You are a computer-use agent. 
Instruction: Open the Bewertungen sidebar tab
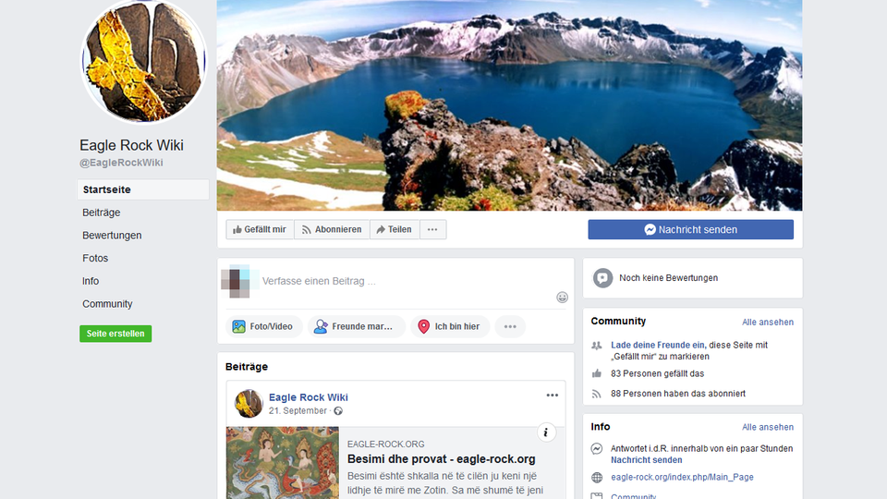[x=112, y=236]
